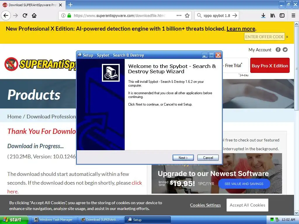
Task: Open the Facebook icon near My Account
Action: [278, 50]
